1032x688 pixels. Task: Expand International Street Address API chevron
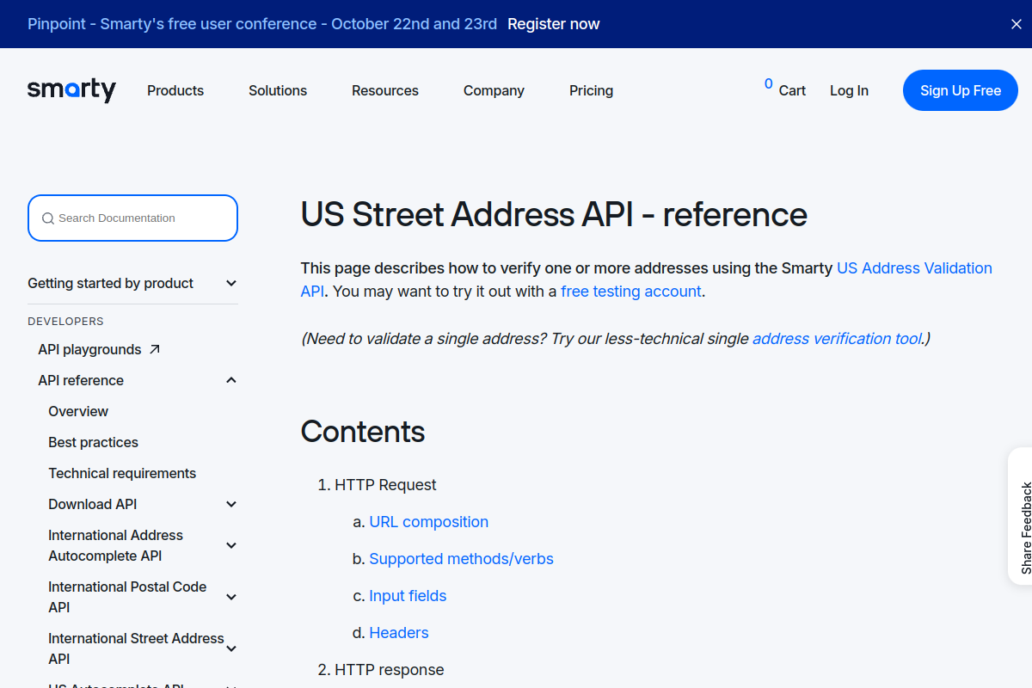click(x=231, y=648)
